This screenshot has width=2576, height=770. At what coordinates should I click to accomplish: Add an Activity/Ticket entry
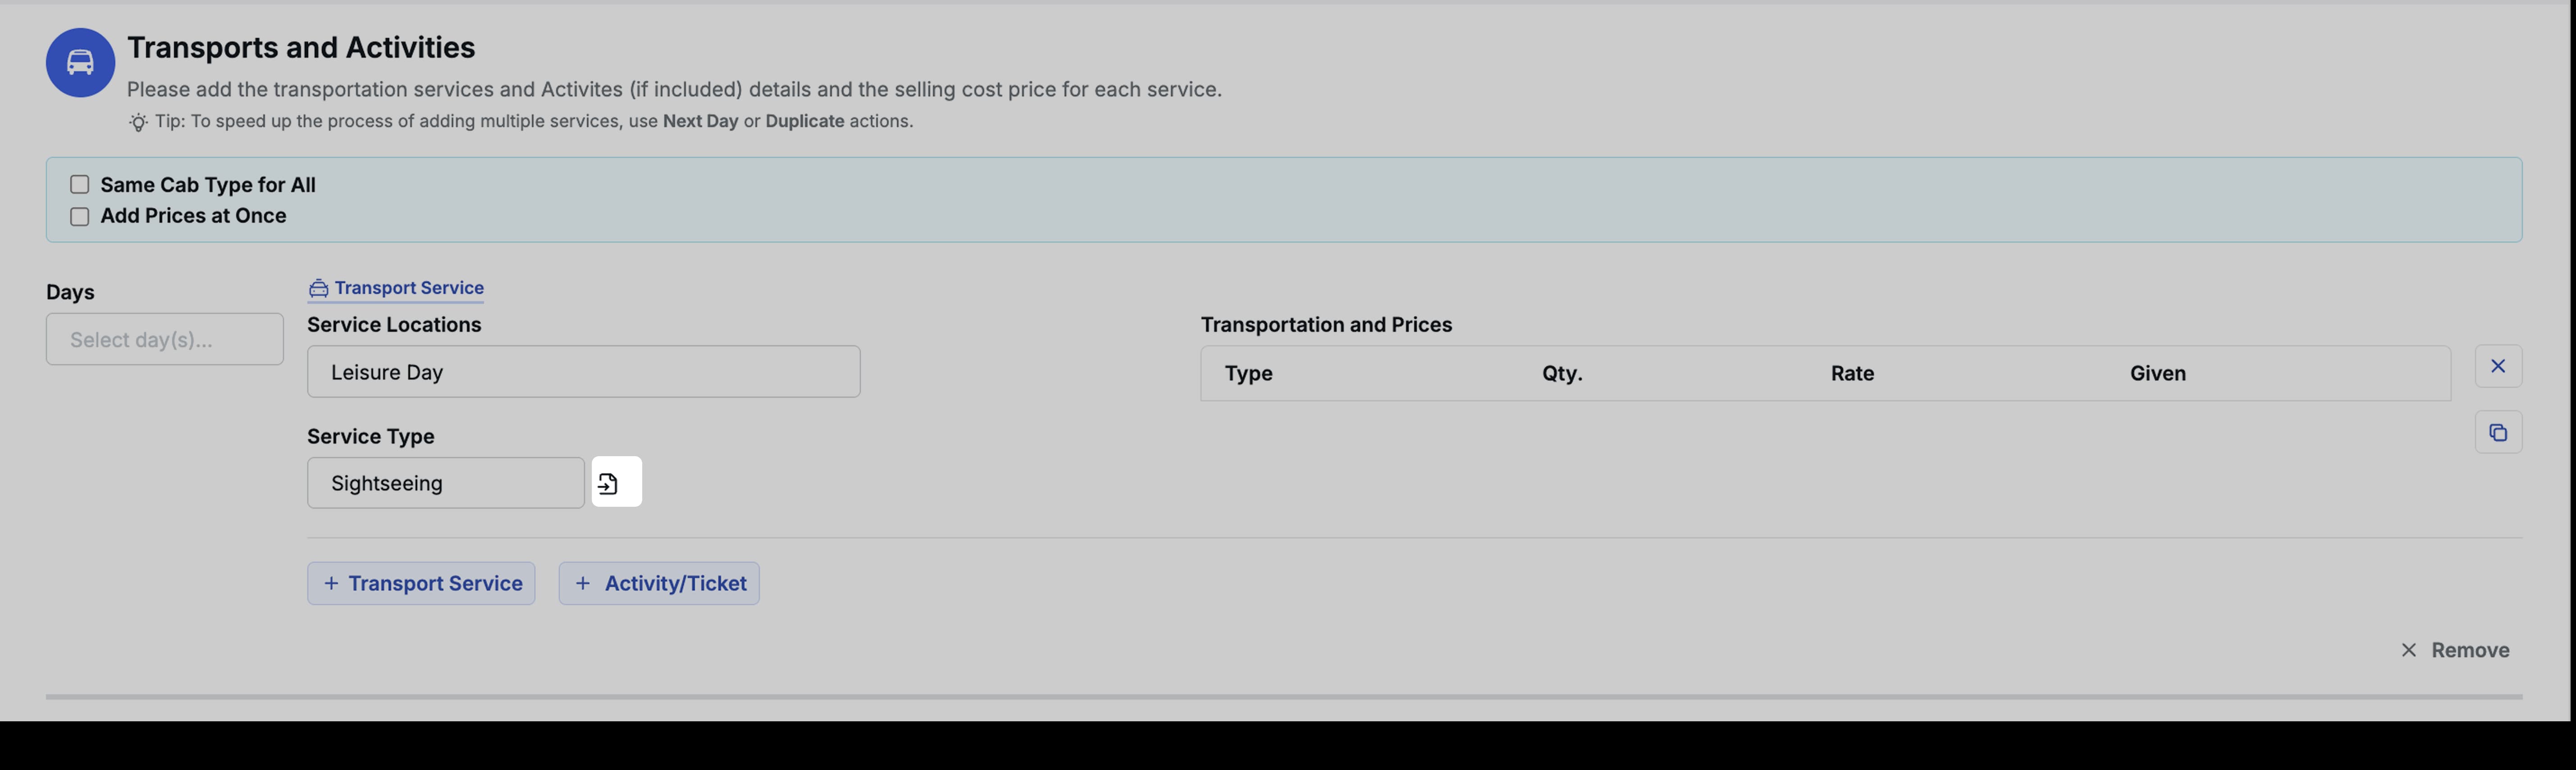[658, 583]
